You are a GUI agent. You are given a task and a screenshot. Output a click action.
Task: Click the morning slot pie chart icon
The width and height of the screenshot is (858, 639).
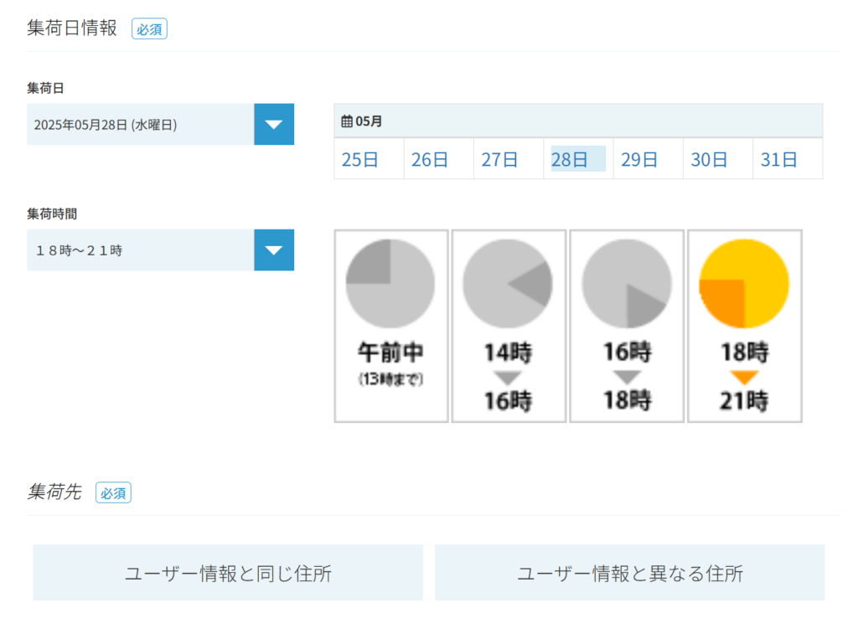tap(390, 283)
